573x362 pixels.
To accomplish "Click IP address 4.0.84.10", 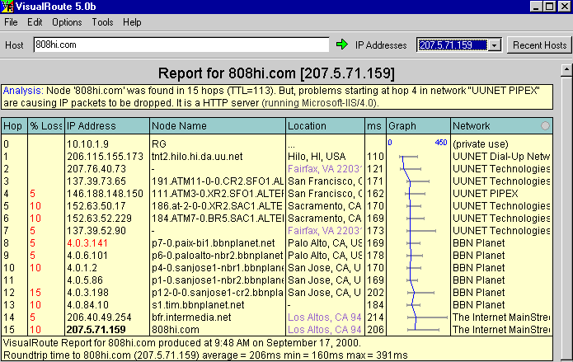I will coord(87,305).
